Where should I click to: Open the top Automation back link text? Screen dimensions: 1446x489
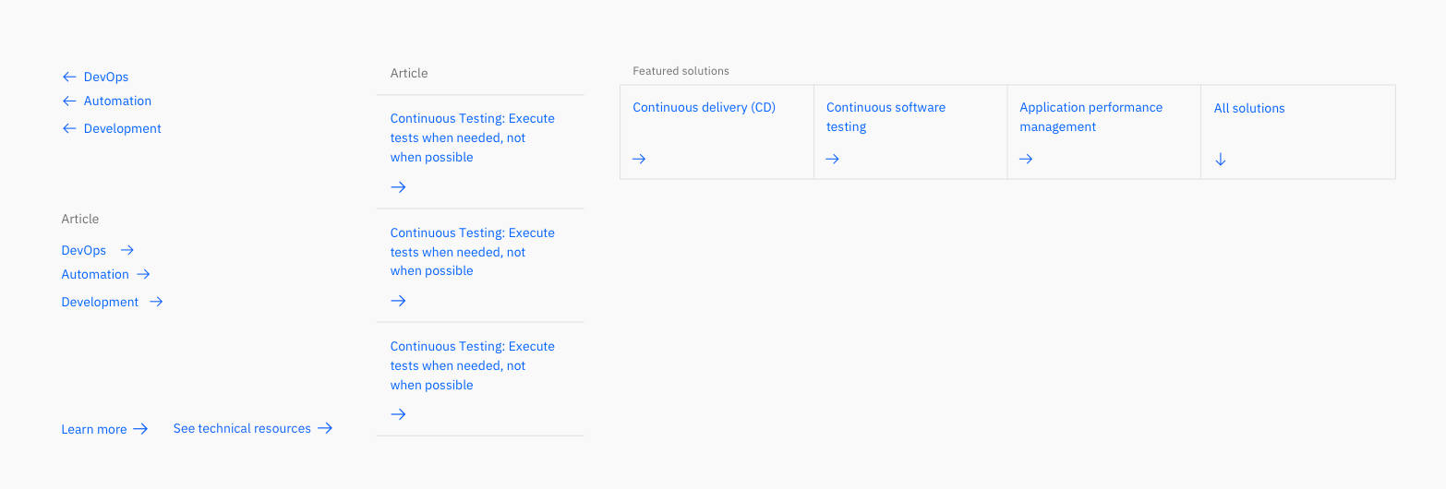(117, 101)
